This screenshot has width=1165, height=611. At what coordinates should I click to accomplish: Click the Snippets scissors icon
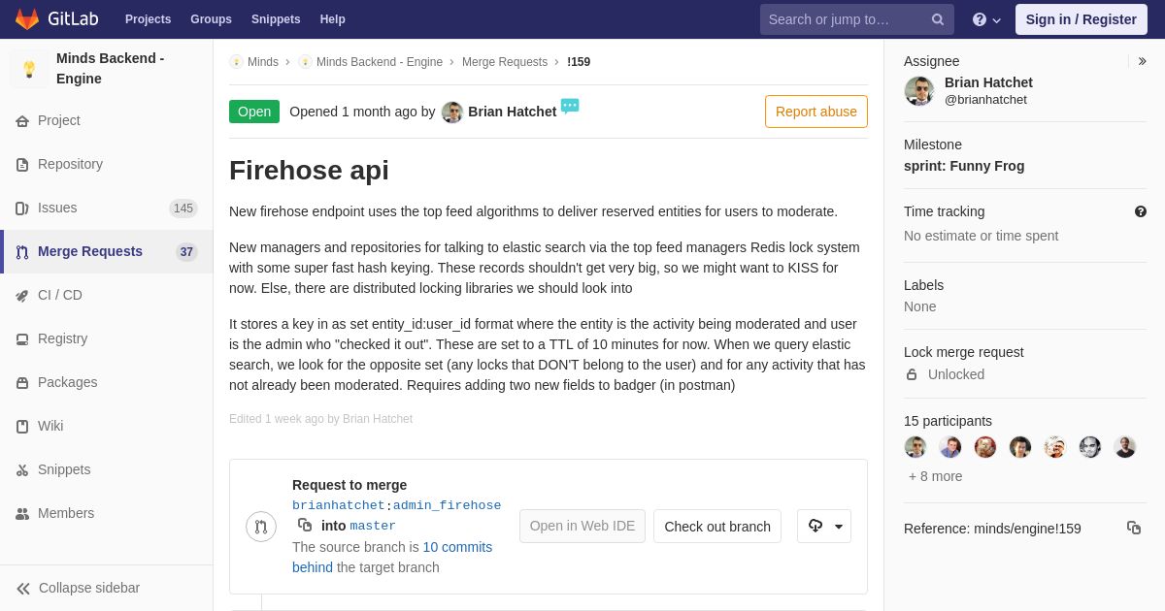click(22, 470)
